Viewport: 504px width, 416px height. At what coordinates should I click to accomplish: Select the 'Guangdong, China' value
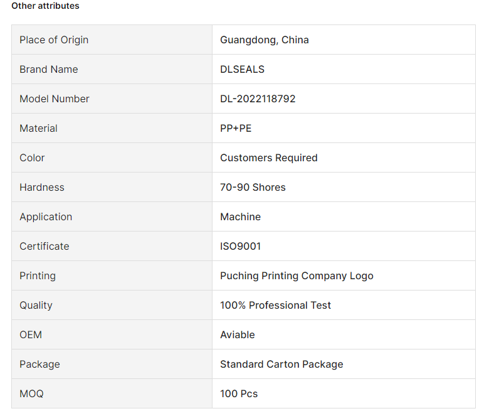tap(264, 40)
